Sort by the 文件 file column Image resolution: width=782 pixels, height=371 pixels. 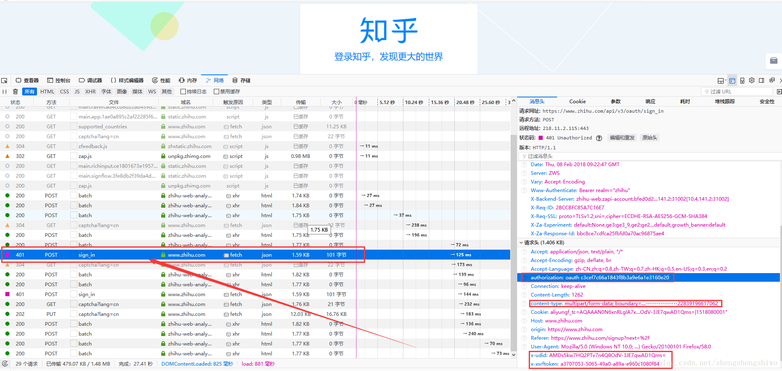coord(114,102)
